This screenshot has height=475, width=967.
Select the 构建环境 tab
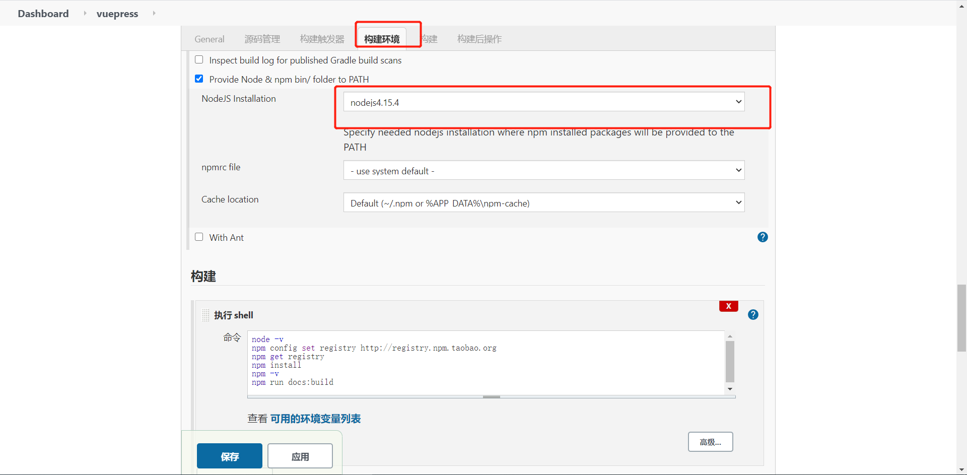382,39
